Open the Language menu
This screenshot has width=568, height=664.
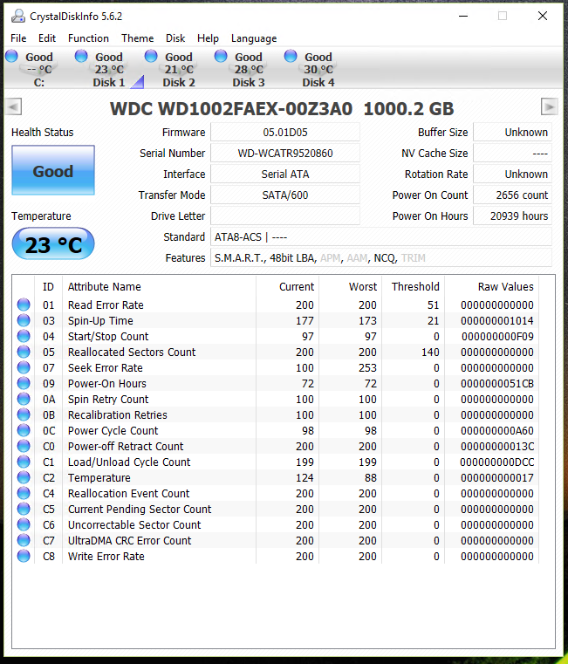coord(253,38)
